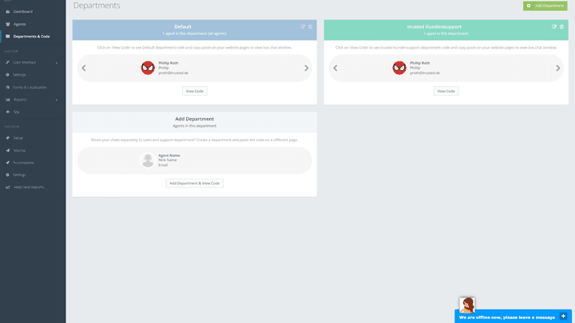575x323 pixels.
Task: Click Phillip Roth avatar in trusted Kundensupport card
Action: [x=399, y=68]
